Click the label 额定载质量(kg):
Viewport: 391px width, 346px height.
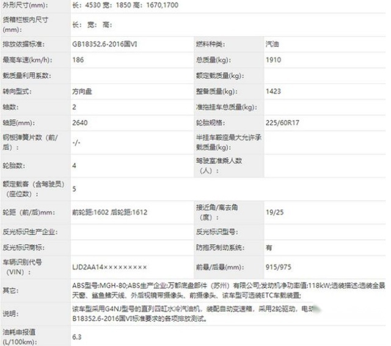(220, 76)
